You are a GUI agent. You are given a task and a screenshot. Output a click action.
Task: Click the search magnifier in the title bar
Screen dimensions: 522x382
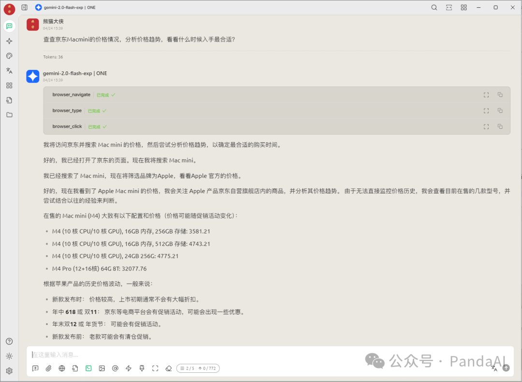tap(434, 7)
